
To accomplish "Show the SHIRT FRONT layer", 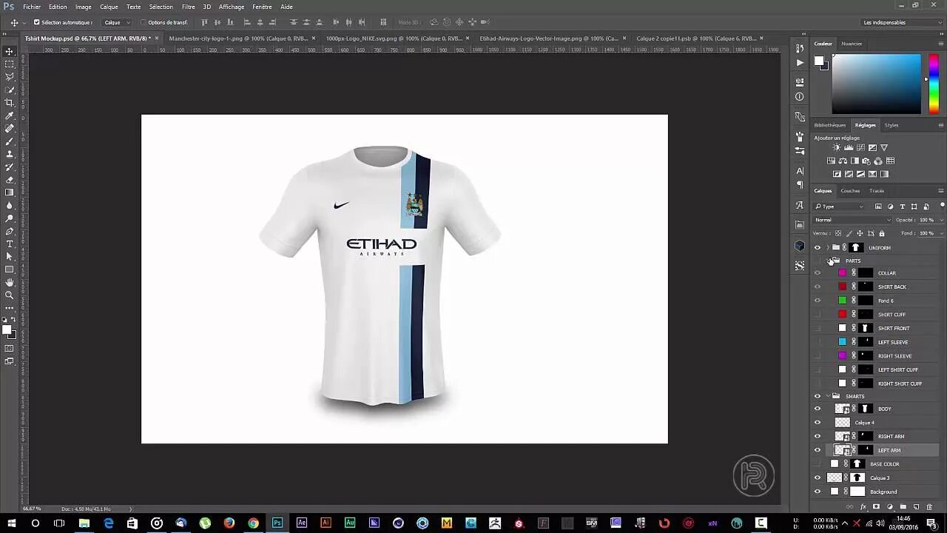I will point(818,329).
